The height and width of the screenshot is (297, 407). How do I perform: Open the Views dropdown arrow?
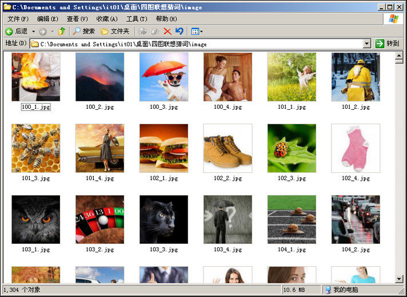[x=201, y=32]
